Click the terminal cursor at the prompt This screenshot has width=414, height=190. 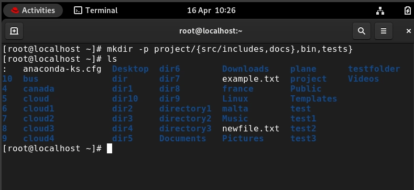(x=110, y=148)
